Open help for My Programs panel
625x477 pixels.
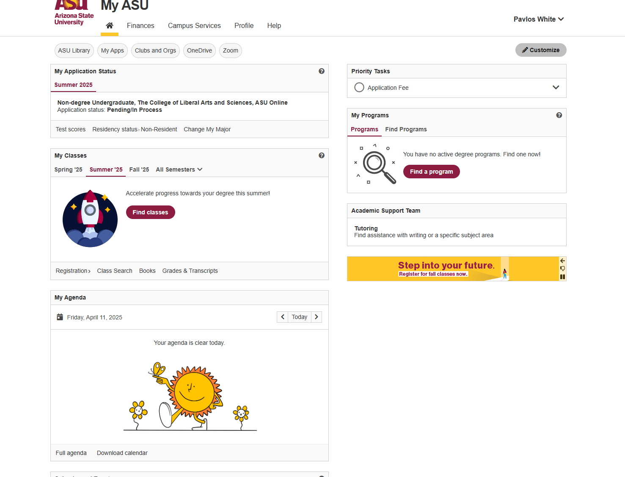coord(559,115)
